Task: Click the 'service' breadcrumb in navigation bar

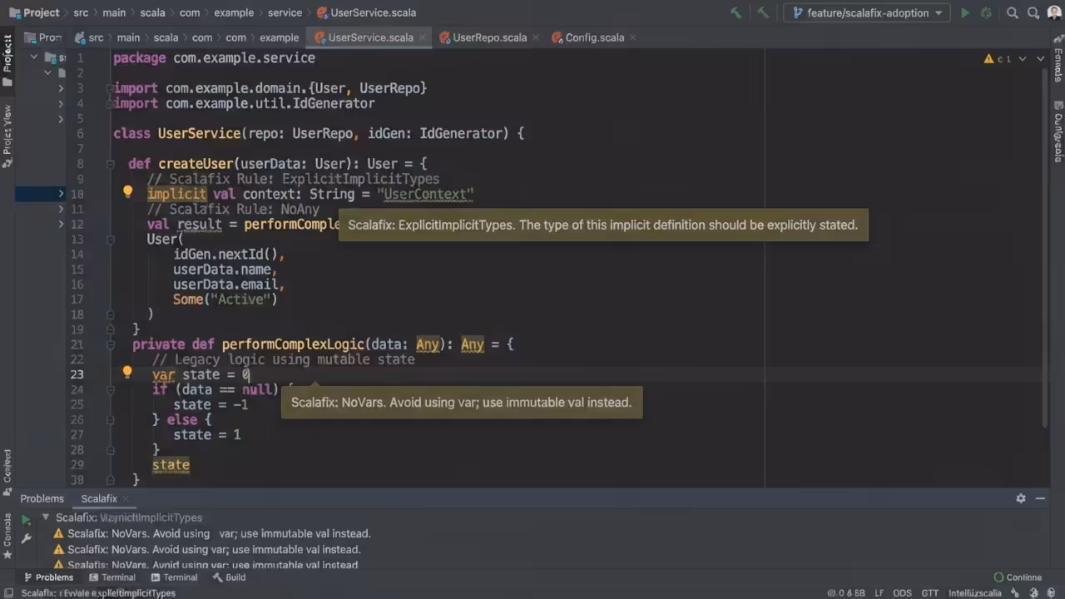Action: point(285,12)
